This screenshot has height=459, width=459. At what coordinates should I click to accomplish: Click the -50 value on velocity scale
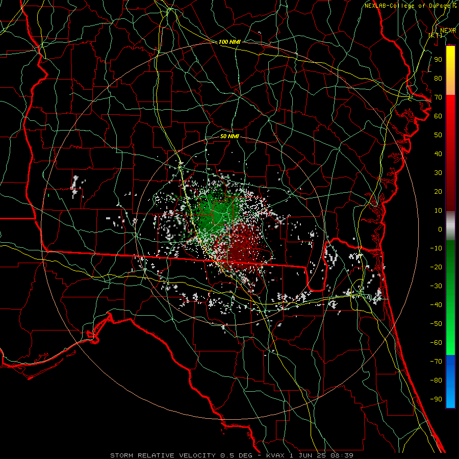pos(436,324)
